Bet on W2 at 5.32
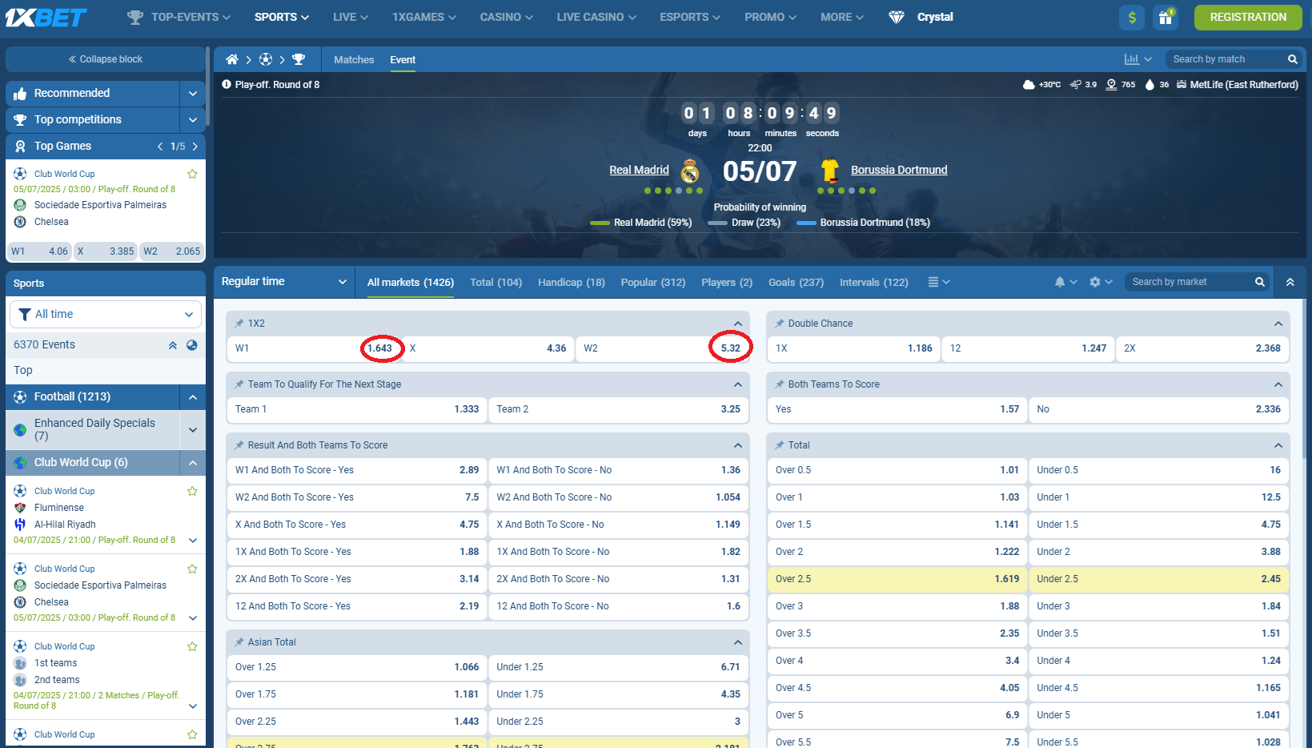 pyautogui.click(x=662, y=348)
